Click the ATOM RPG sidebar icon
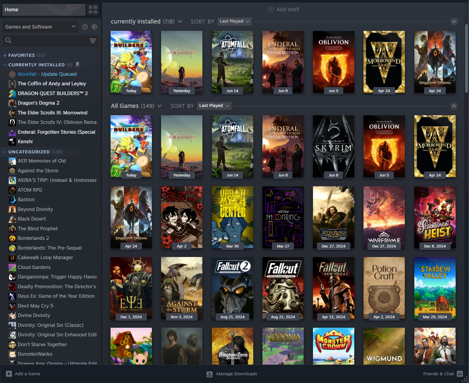This screenshot has height=383, width=469. [x=12, y=190]
